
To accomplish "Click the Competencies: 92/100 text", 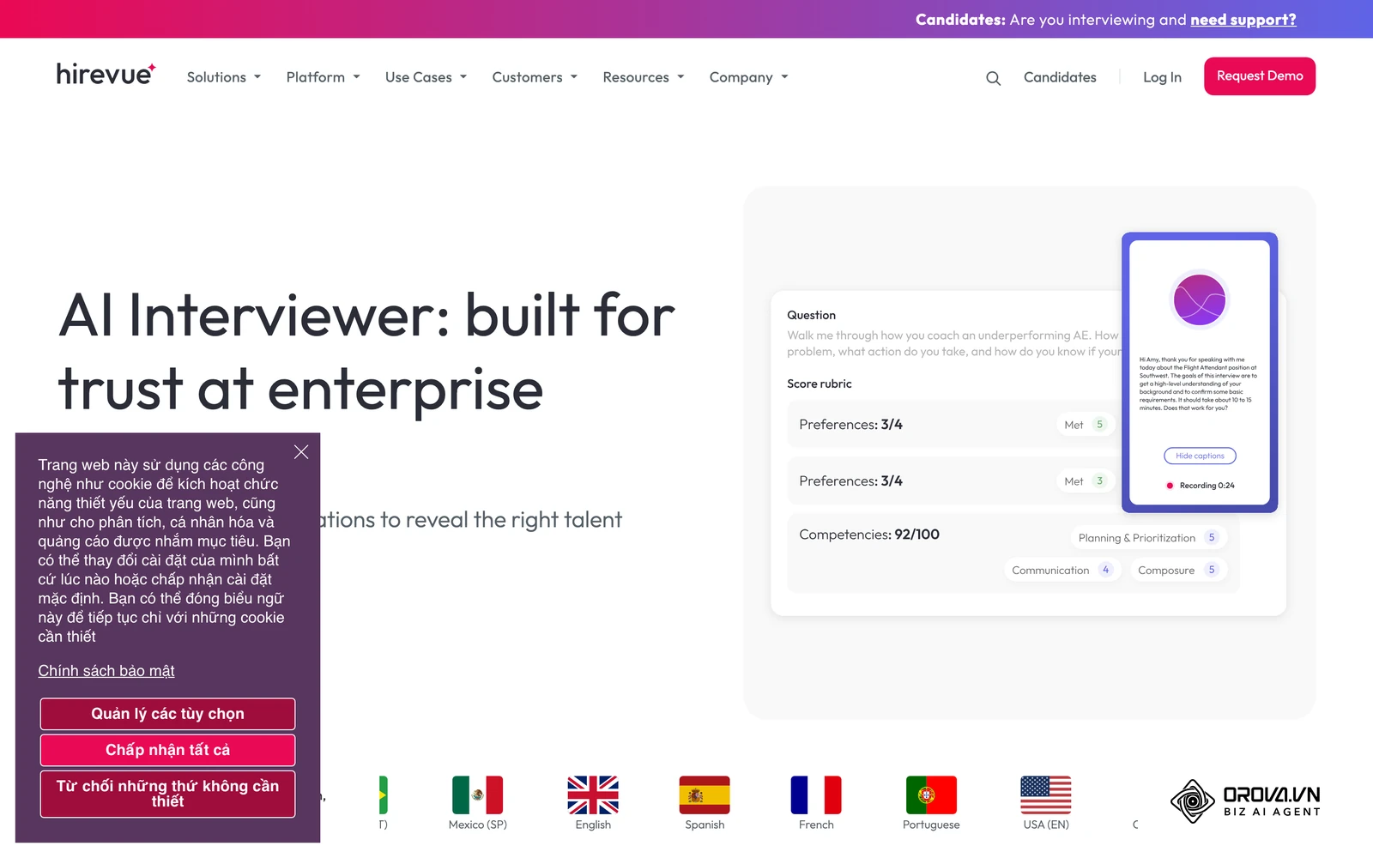I will tap(869, 535).
